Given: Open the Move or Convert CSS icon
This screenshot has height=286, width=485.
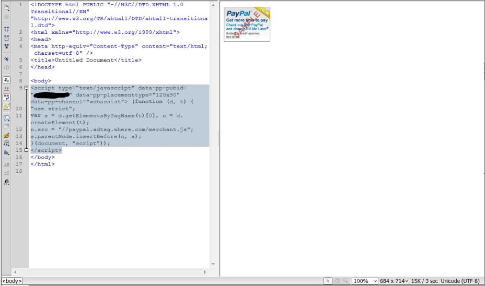Looking at the screenshot, I should pos(6,152).
